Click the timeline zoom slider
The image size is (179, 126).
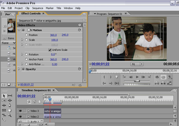click(x=28, y=124)
